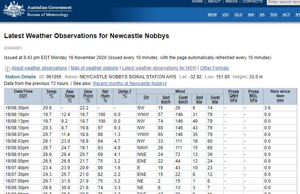This screenshot has width=300, height=194.
Task: Select the NSW state link
Action: pyautogui.click(x=212, y=15)
